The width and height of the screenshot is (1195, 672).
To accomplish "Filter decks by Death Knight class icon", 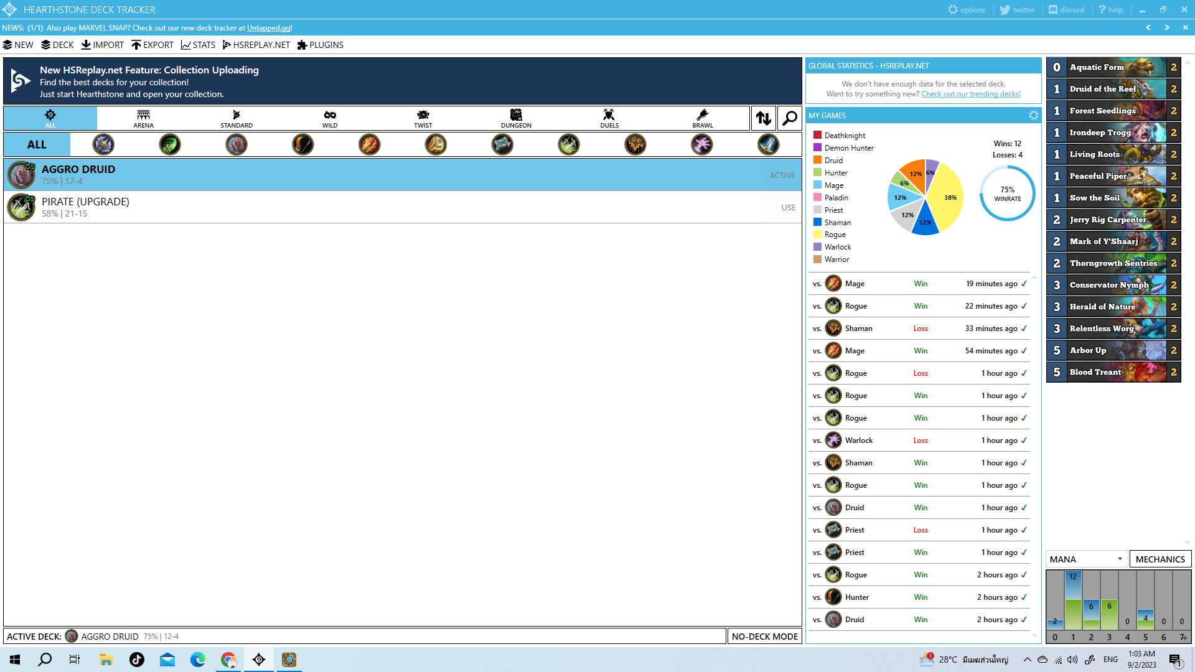I will pos(103,144).
